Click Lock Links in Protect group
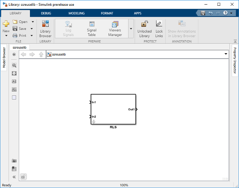 [x=159, y=29]
